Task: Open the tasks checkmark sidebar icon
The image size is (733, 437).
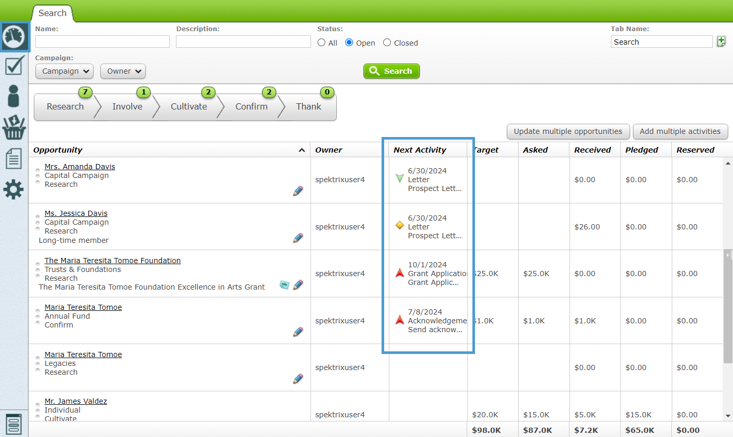Action: [x=14, y=66]
